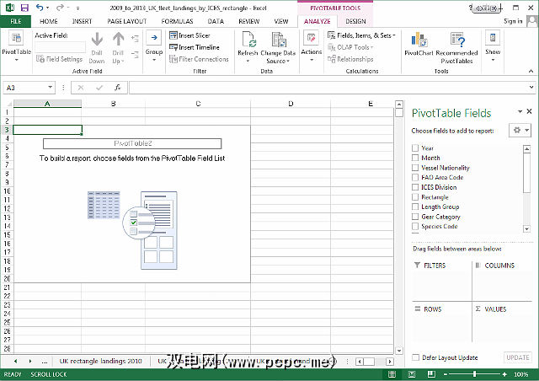Screen dimensions: 539x381
Task: Click the PivotTable icon in the ribbon
Action: [x=16, y=44]
